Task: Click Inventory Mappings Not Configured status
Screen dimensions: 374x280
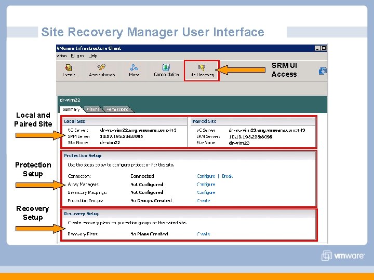Action: pos(147,192)
